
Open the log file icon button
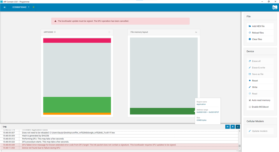227,127
